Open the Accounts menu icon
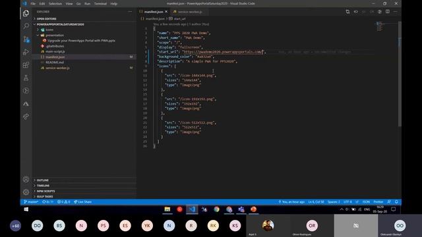Image resolution: width=422 pixels, height=237 pixels. click(x=26, y=179)
